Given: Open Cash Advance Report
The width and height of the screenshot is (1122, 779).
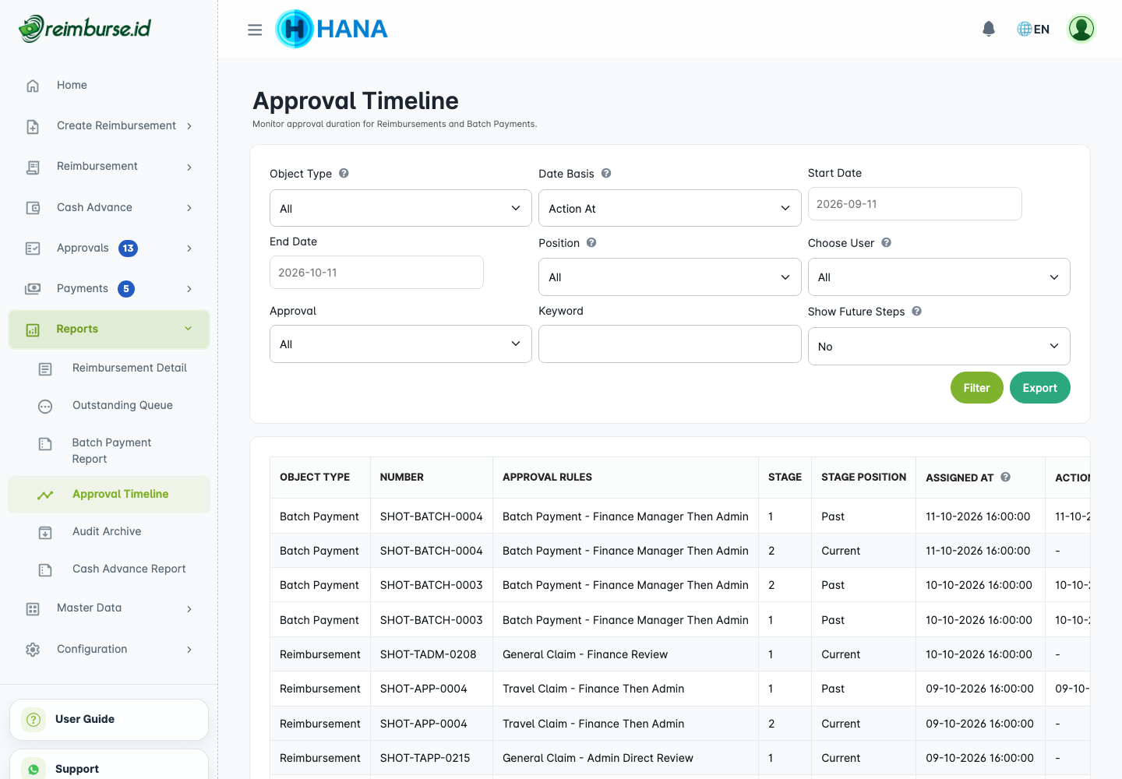Looking at the screenshot, I should pos(109,569).
